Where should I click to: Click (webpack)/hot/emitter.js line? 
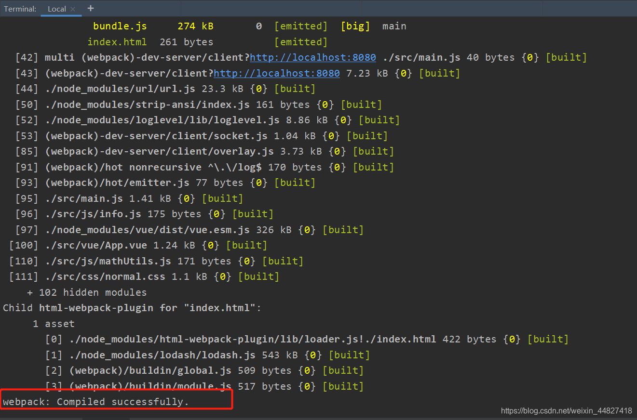click(x=165, y=183)
